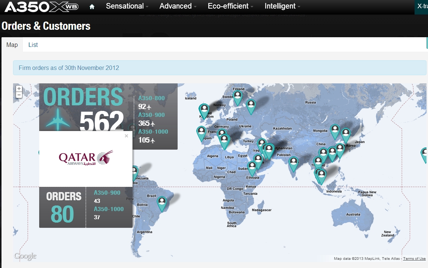The image size is (428, 268).
Task: Click the home icon in navigation bar
Action: (x=92, y=7)
